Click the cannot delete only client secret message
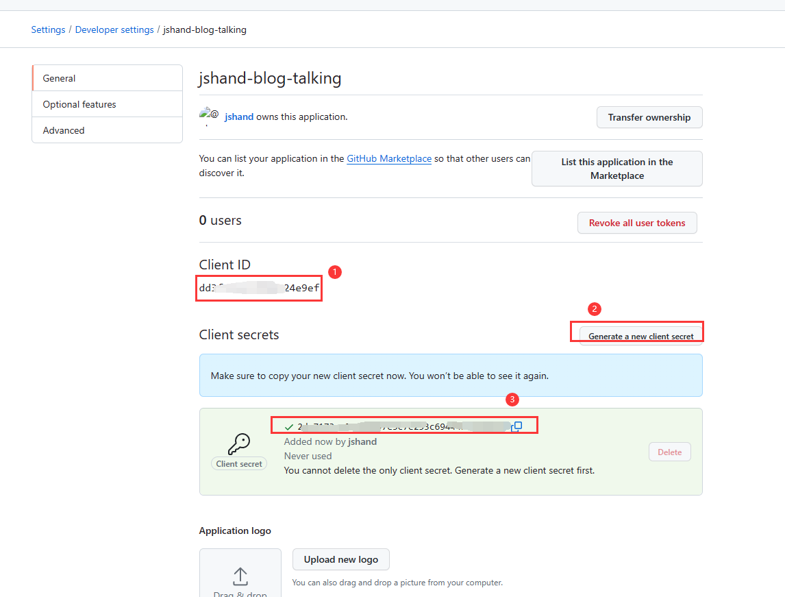The width and height of the screenshot is (785, 597). click(x=439, y=470)
